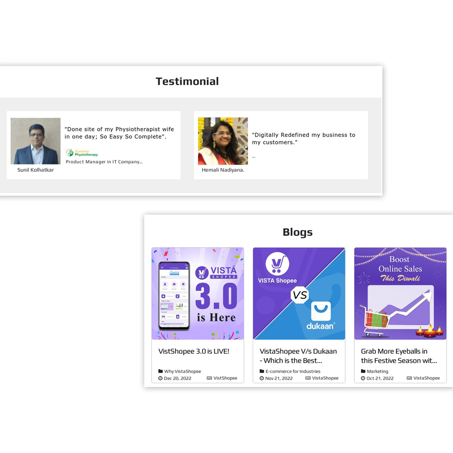Open the Vista Shopee vs Dukaan image
This screenshot has width=453, height=453.
(x=299, y=293)
